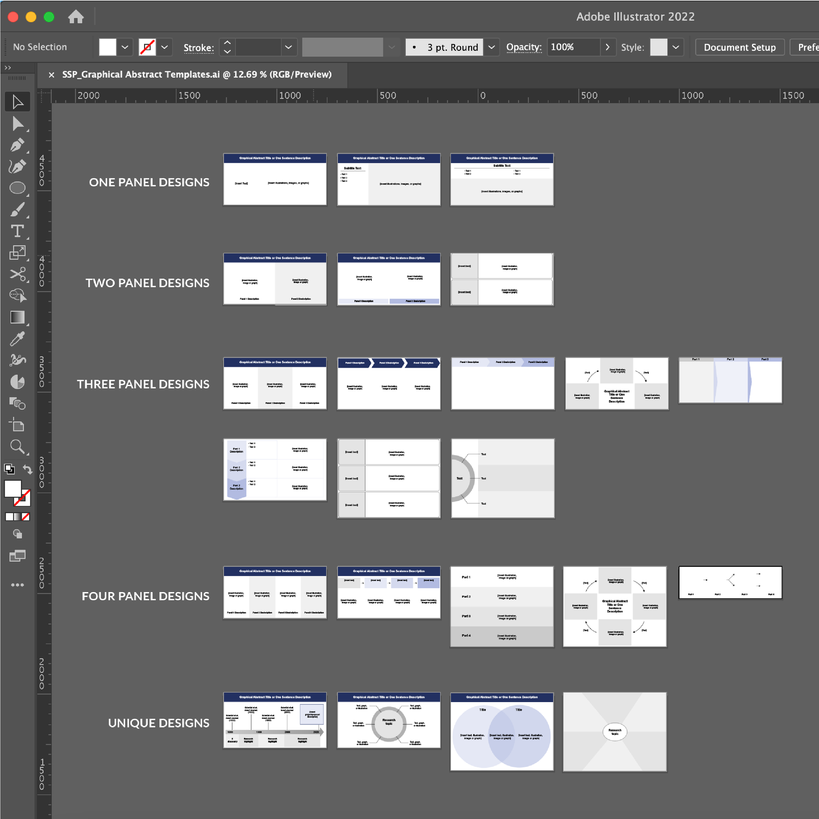819x819 pixels.
Task: Set stroke color to None
Action: tap(147, 47)
